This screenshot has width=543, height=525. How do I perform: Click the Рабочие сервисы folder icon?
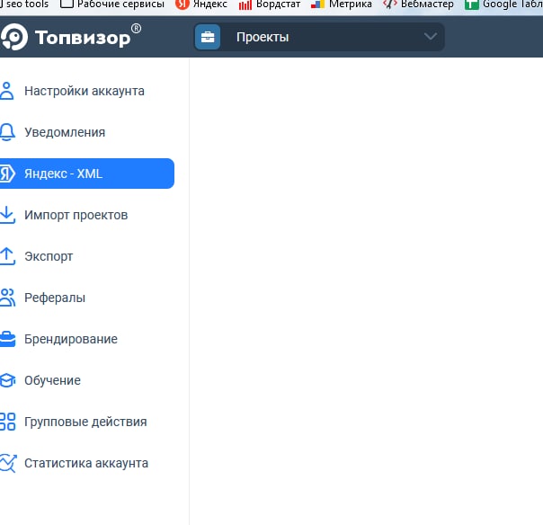tap(67, 4)
